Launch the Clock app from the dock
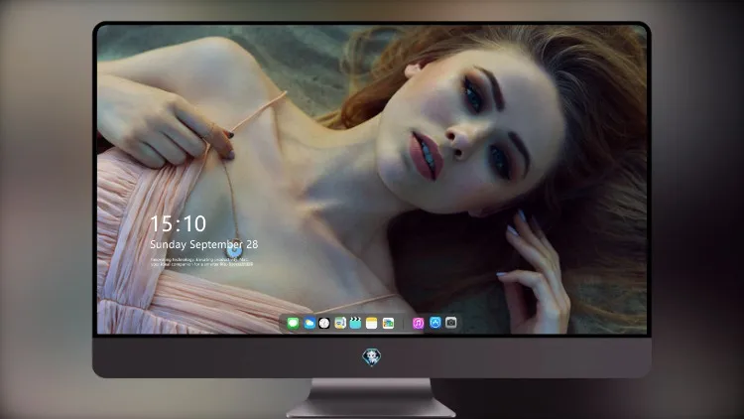Viewport: 744px width, 419px height. 324,323
